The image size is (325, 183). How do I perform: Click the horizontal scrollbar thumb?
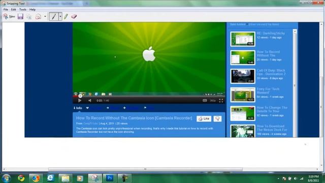click(145, 169)
